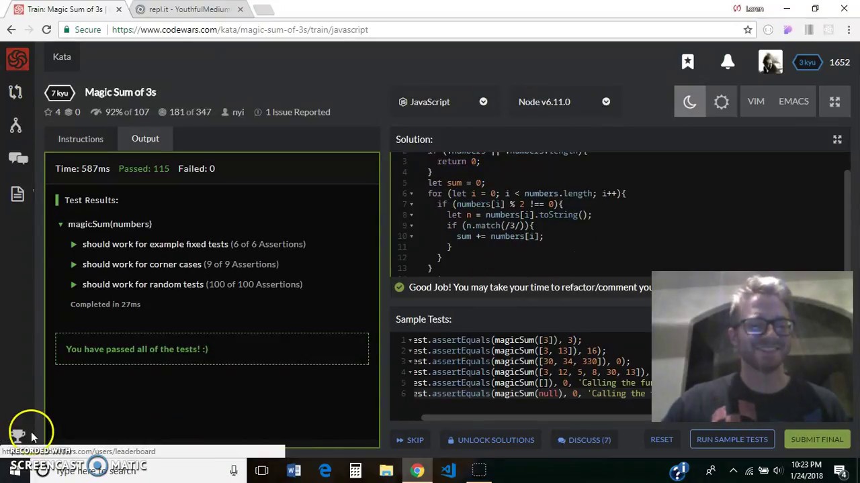Image resolution: width=860 pixels, height=483 pixels.
Task: Click the '92% of 107' satisfaction stat
Action: click(x=120, y=112)
